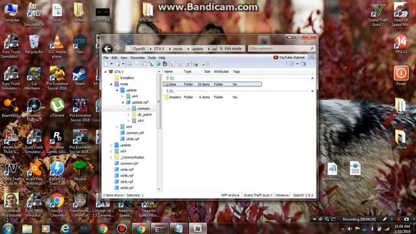Open the VLC media player desktop icon
Viewport: 416px width, 234px height.
click(57, 46)
